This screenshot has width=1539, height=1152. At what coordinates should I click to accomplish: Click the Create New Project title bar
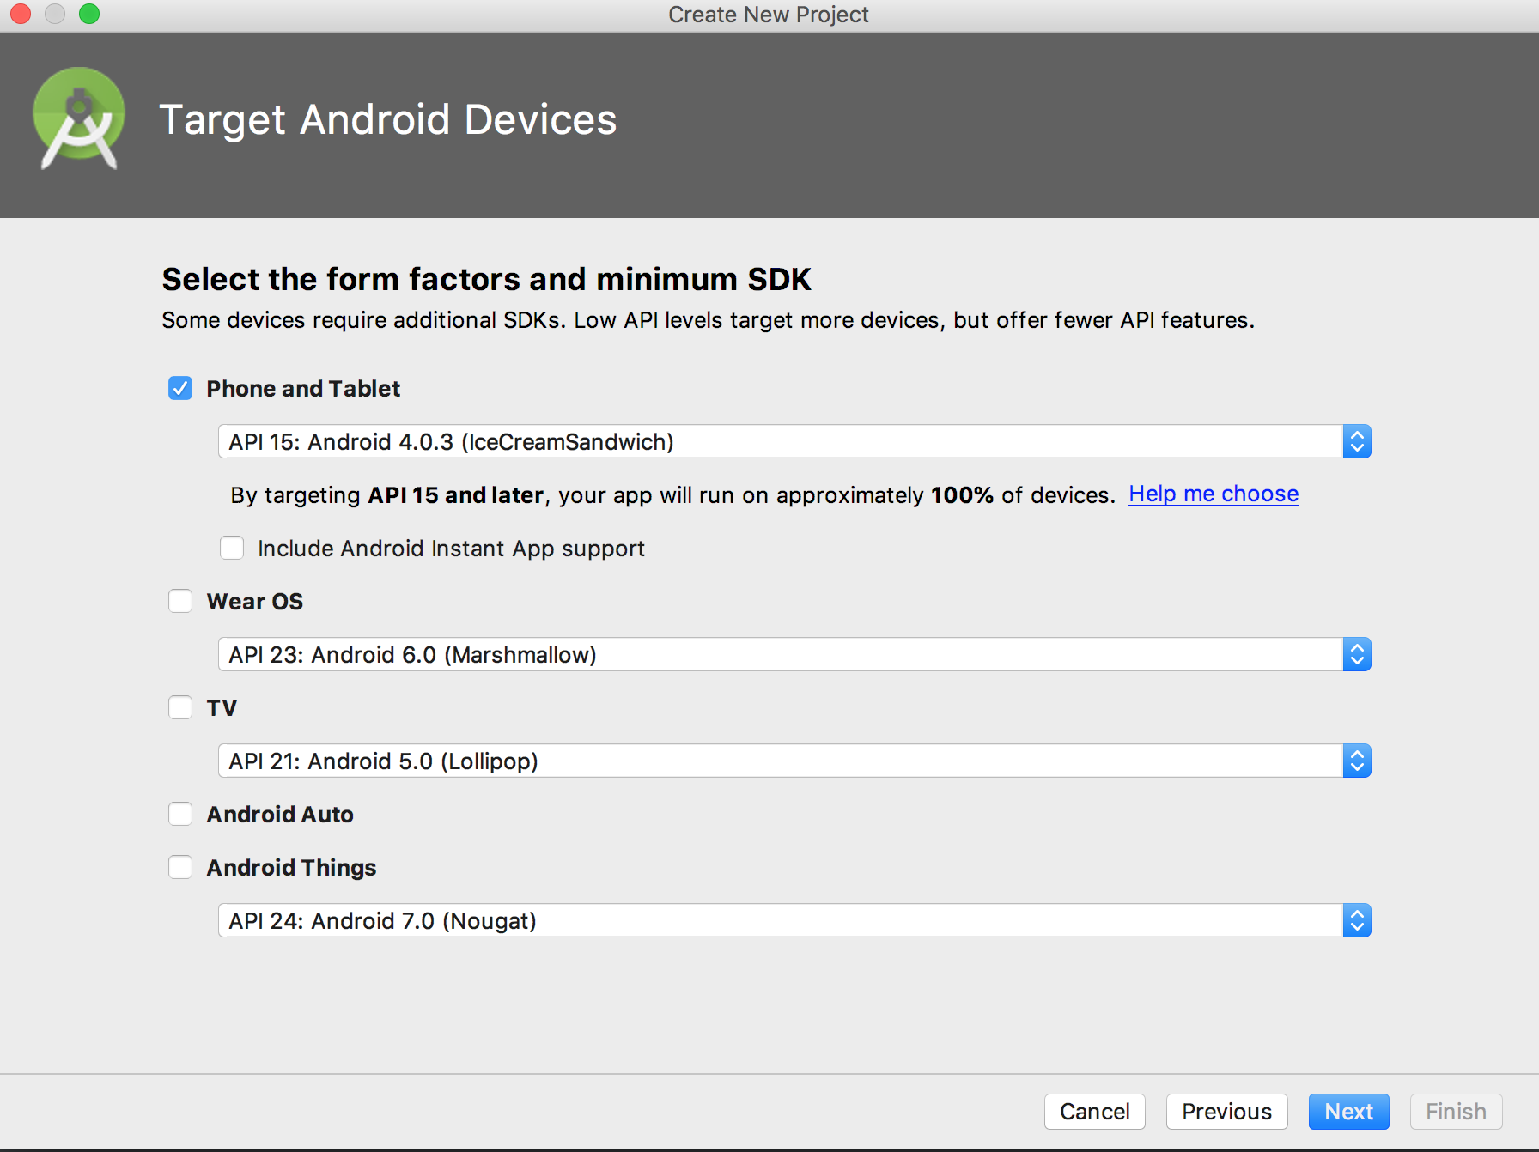click(x=768, y=15)
